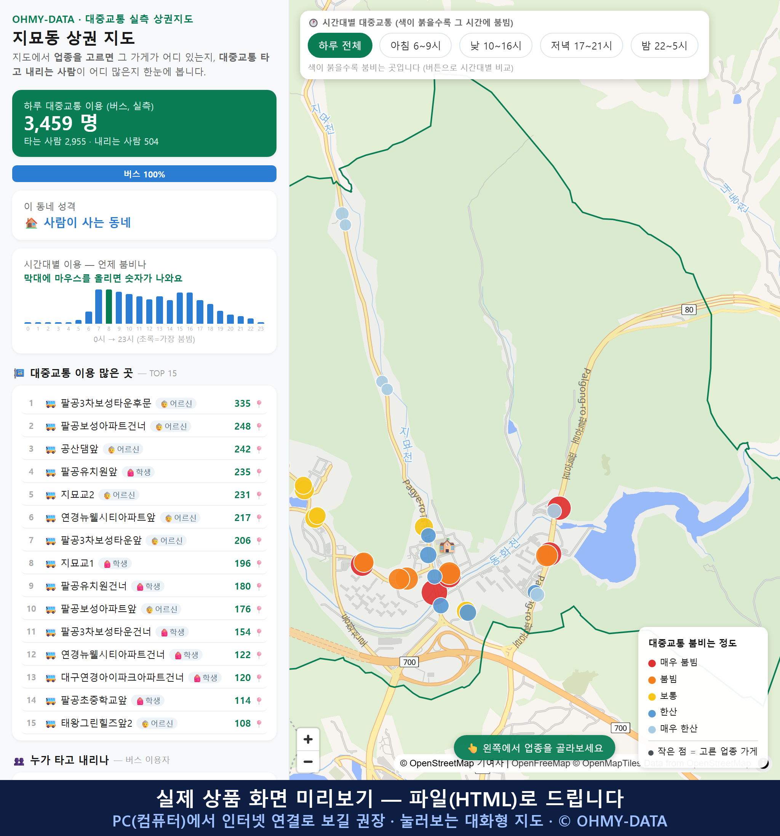Select the 팔공보성아파트건너 list row
Image resolution: width=780 pixels, height=836 pixels.
[x=144, y=427]
